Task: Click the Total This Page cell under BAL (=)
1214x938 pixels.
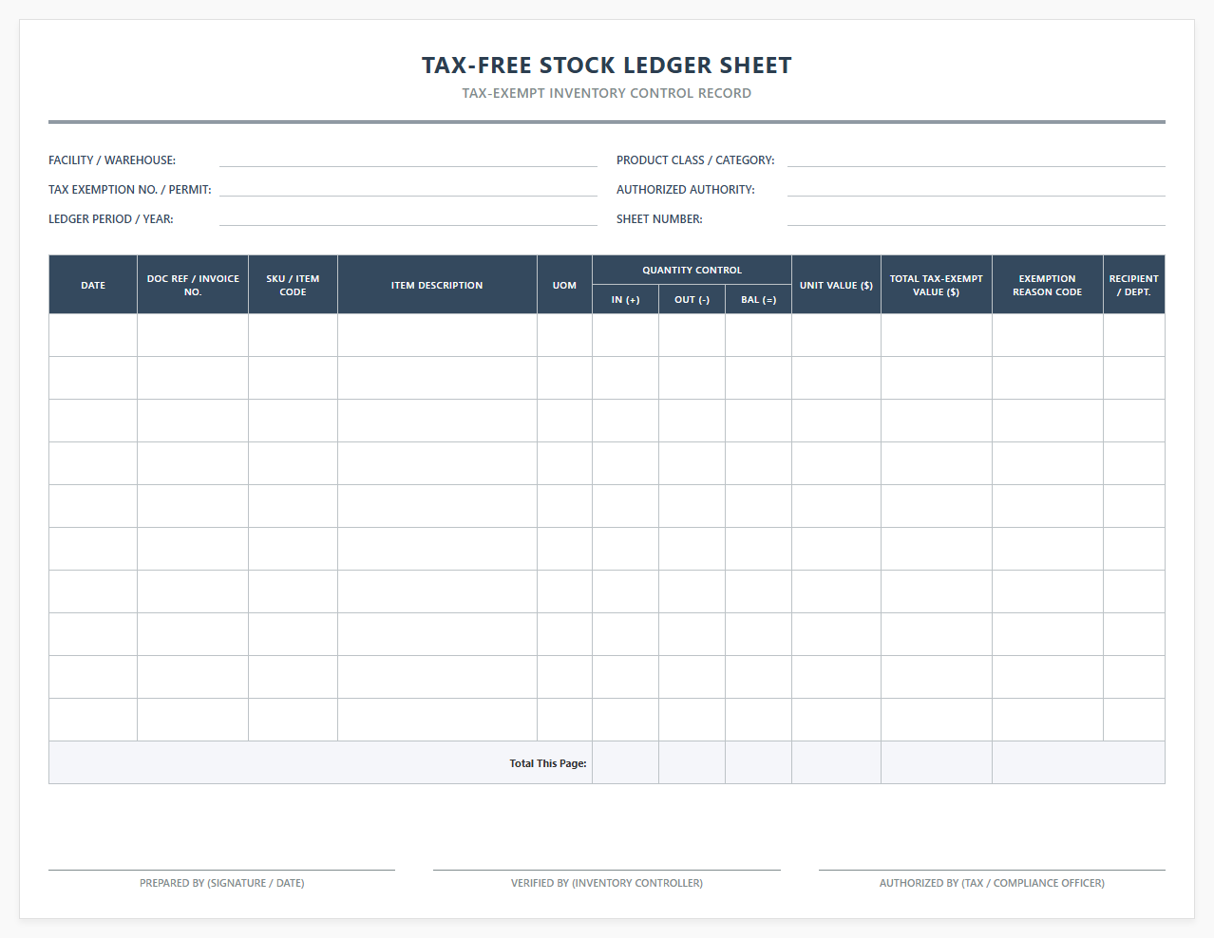Action: [x=758, y=762]
